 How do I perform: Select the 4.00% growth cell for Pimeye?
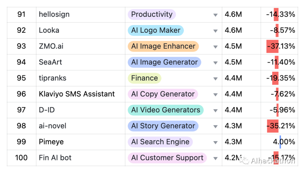[284, 142]
